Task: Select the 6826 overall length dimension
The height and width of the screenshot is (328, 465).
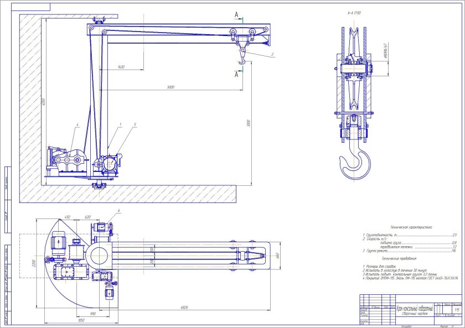Action: pos(183,307)
